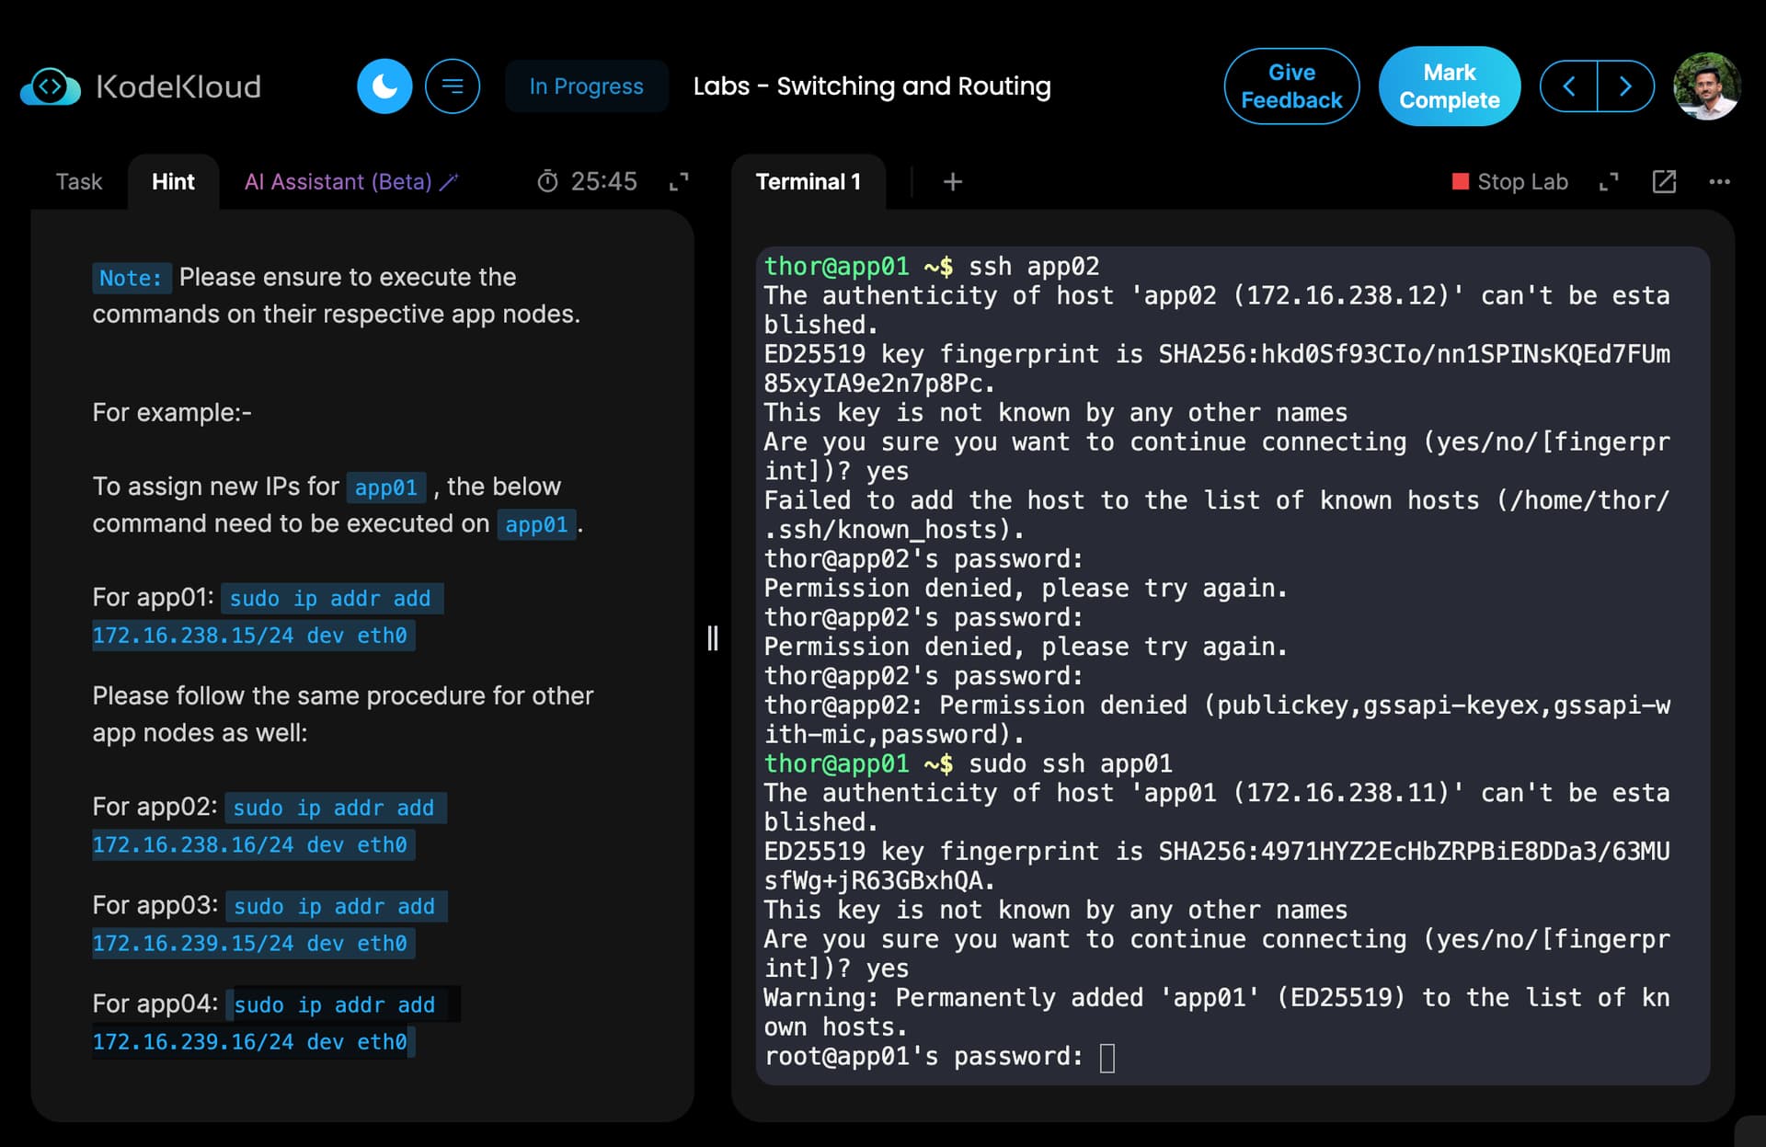Add a new terminal tab
Screen dimensions: 1766x1147
pos(953,182)
